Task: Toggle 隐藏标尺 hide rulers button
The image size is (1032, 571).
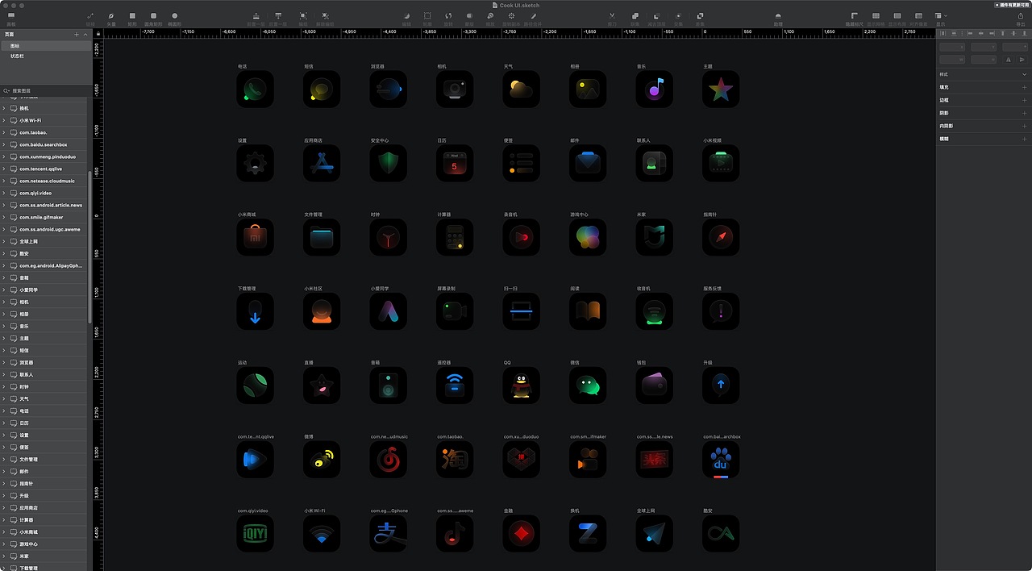Action: (x=855, y=15)
